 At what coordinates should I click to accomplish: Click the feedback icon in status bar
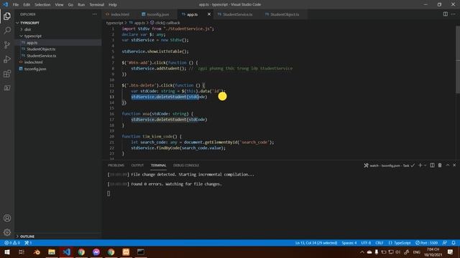(x=445, y=243)
